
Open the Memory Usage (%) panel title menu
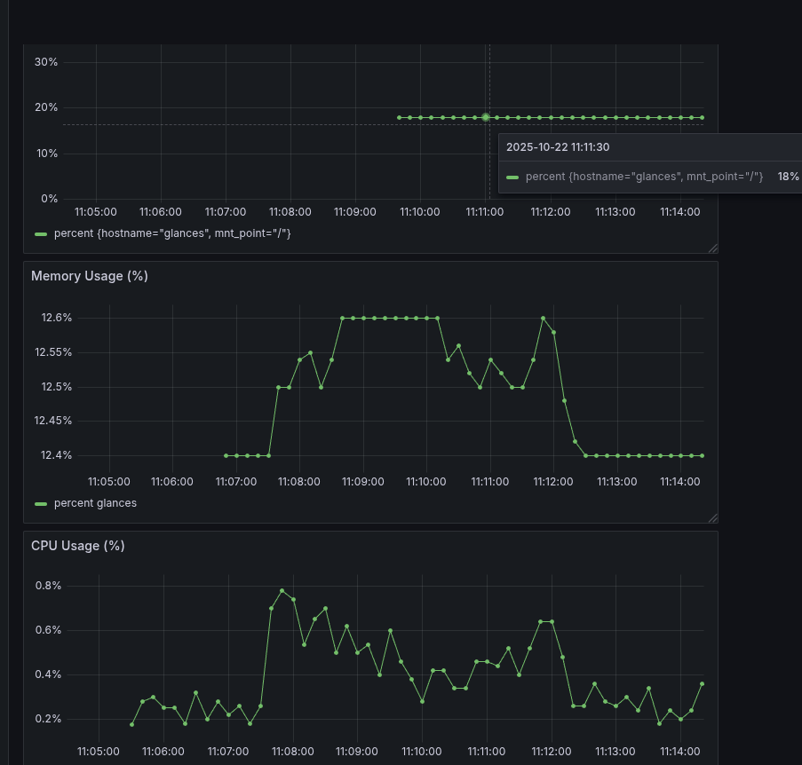pos(90,276)
